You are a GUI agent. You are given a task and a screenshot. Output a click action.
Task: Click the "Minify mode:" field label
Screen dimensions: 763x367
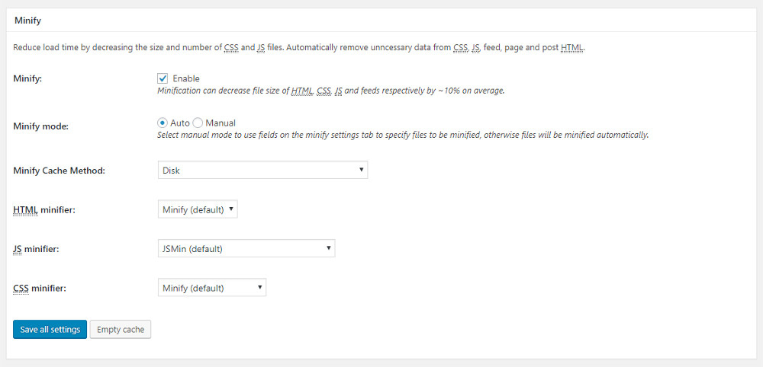(41, 126)
